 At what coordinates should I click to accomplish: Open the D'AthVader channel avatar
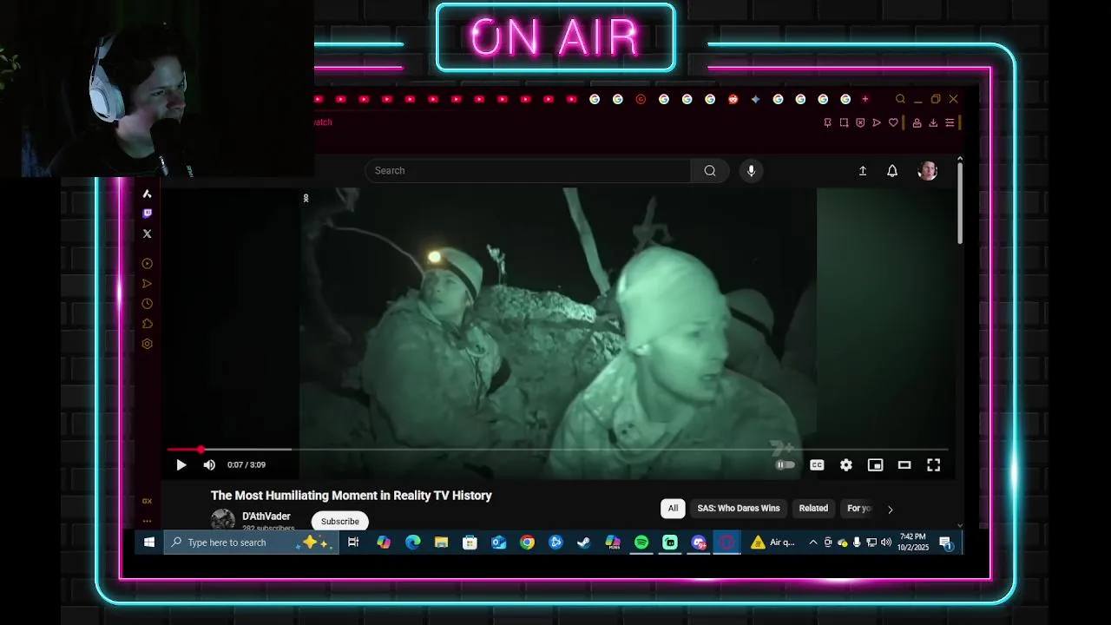point(223,520)
